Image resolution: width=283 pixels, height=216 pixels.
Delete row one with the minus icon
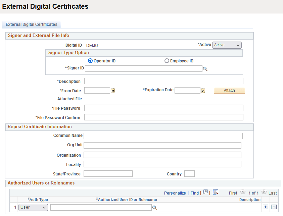tap(273, 207)
